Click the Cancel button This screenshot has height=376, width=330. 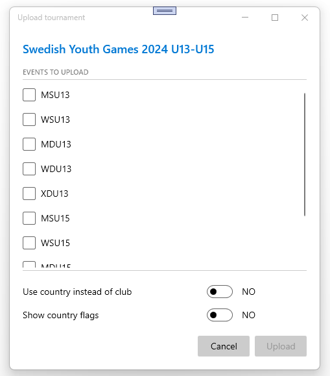coord(224,346)
